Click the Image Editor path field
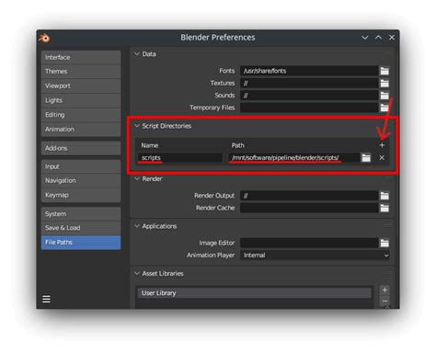The height and width of the screenshot is (352, 436). [309, 244]
